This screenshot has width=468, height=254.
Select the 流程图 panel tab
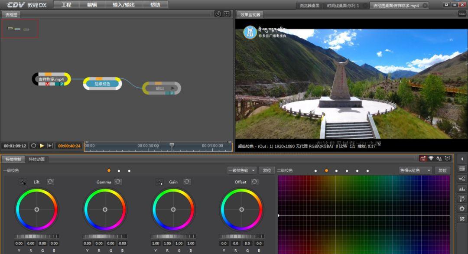coord(11,14)
